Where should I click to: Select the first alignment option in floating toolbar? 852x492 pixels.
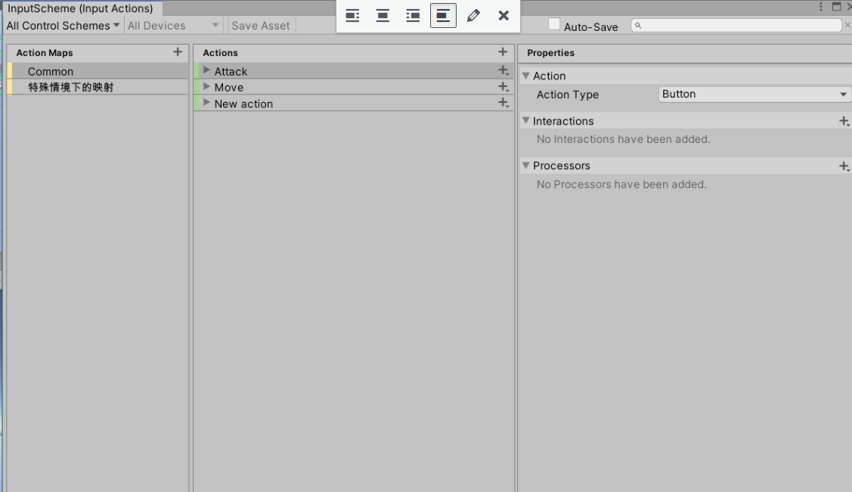352,15
